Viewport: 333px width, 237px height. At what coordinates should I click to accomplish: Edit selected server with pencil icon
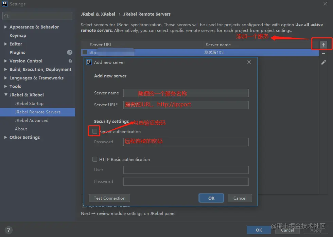[323, 62]
